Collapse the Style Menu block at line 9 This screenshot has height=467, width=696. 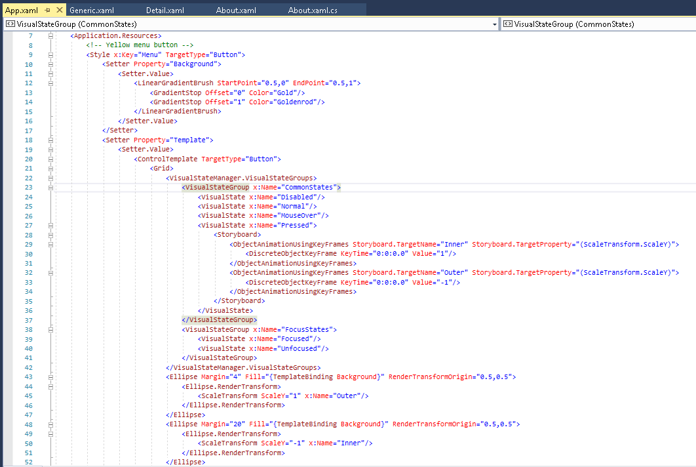50,54
